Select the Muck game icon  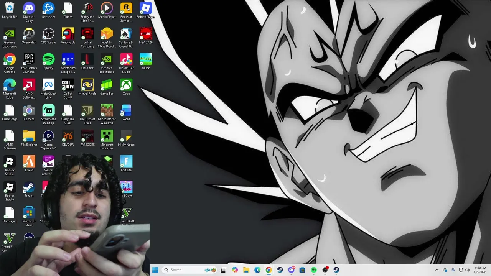click(x=146, y=62)
